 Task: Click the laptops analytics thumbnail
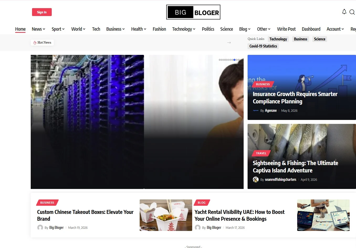point(323,215)
